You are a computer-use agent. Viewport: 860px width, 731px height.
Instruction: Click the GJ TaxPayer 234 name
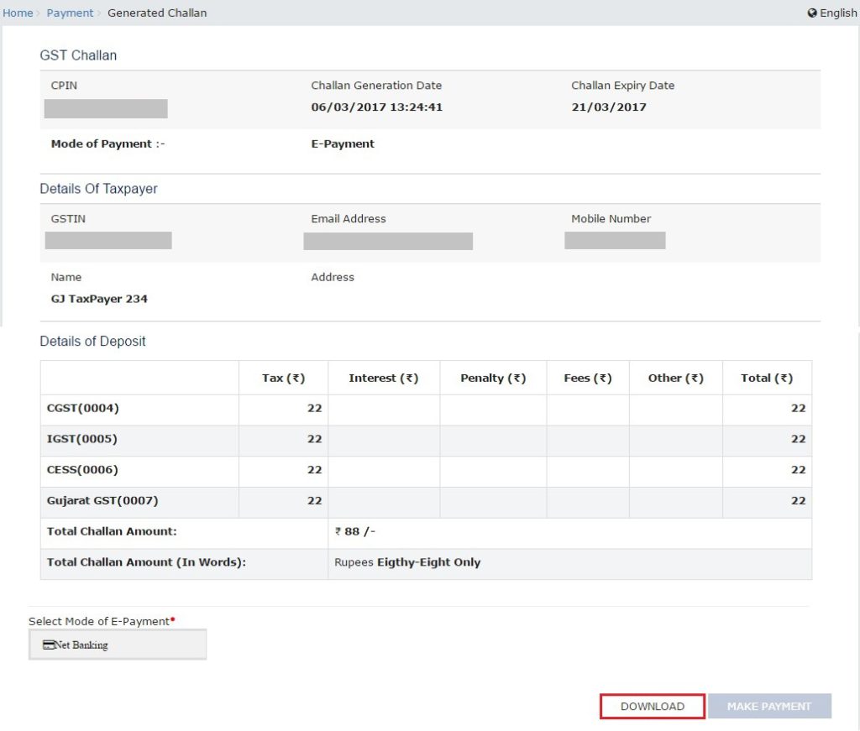(99, 299)
